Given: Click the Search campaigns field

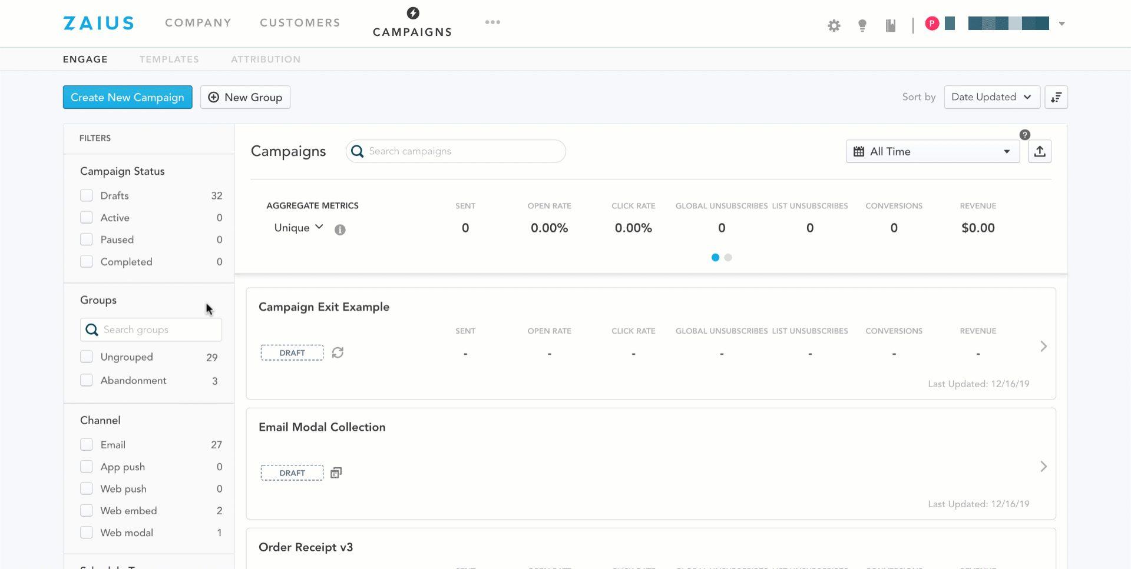Looking at the screenshot, I should tap(456, 151).
